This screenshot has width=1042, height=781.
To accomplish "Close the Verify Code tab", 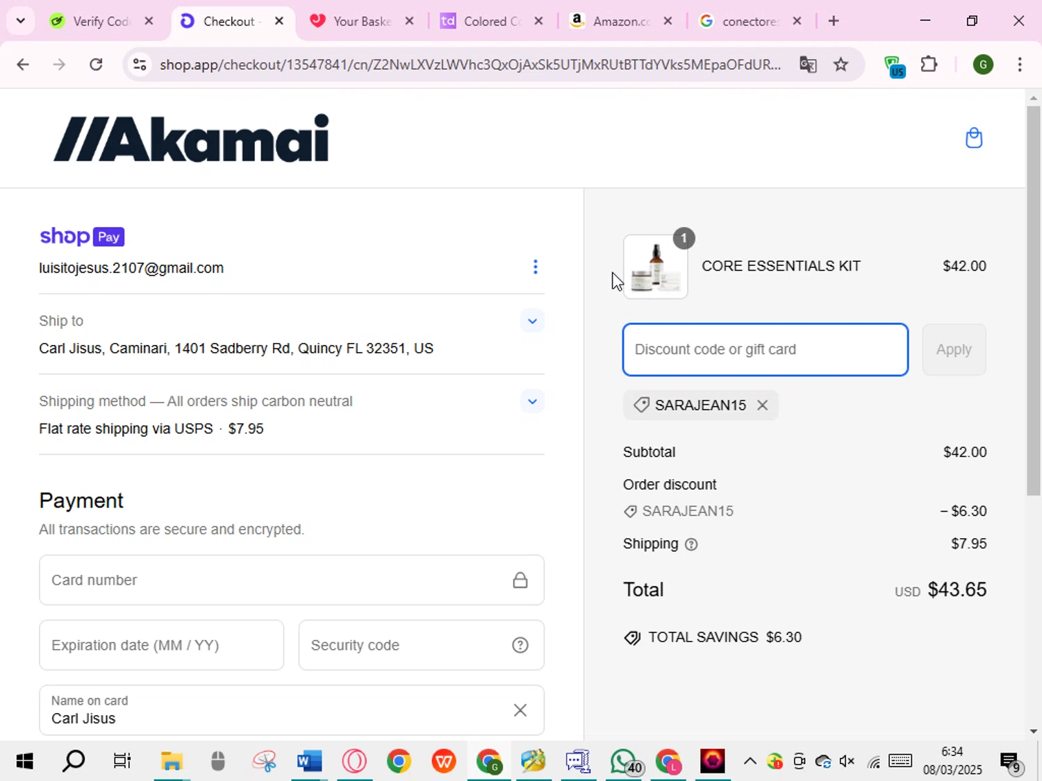I will coord(149,22).
